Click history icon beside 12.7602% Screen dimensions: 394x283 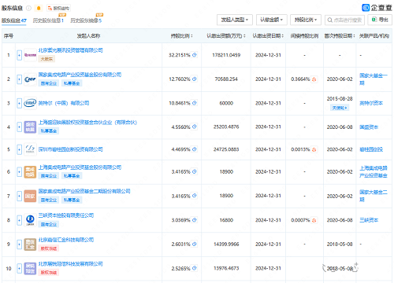click(x=195, y=79)
